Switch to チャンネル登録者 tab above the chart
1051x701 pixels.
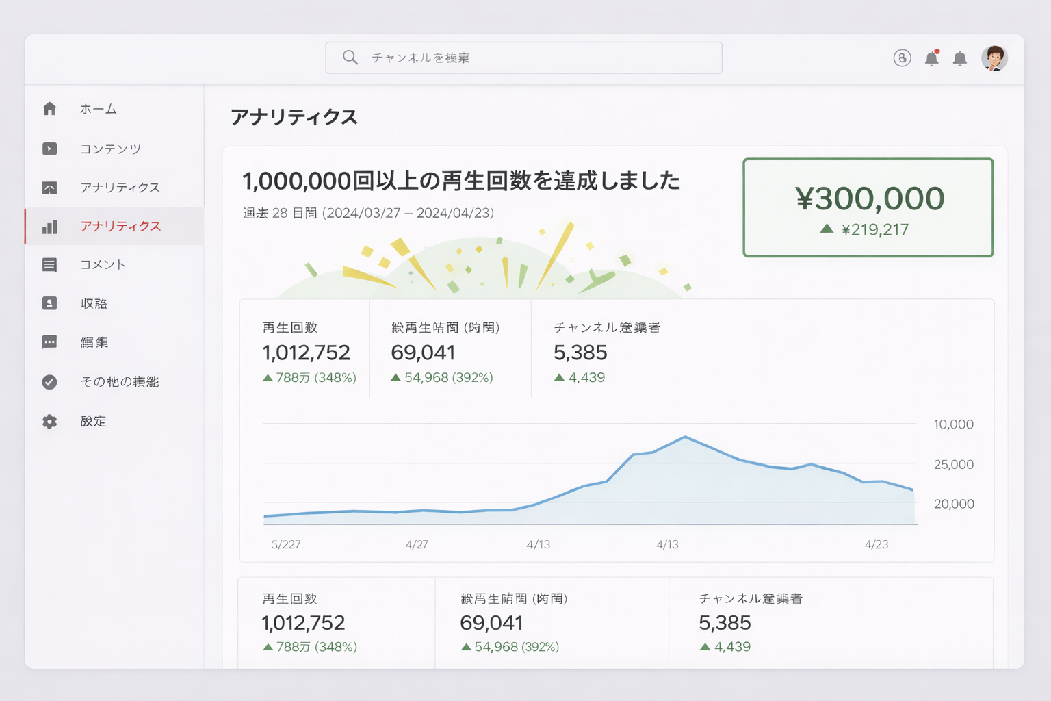point(606,352)
